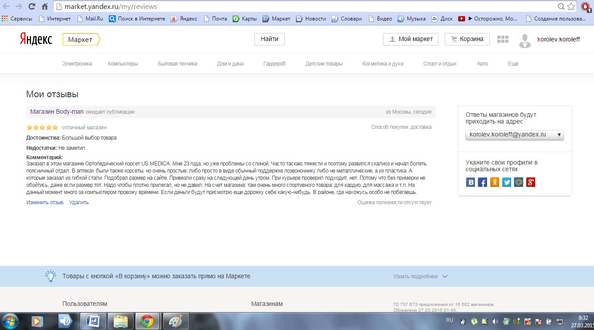Click the browser back arrow

[x=6, y=7]
